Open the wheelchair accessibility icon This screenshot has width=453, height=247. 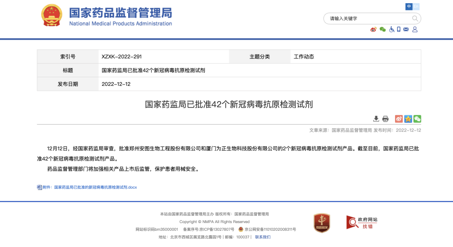[x=391, y=29]
